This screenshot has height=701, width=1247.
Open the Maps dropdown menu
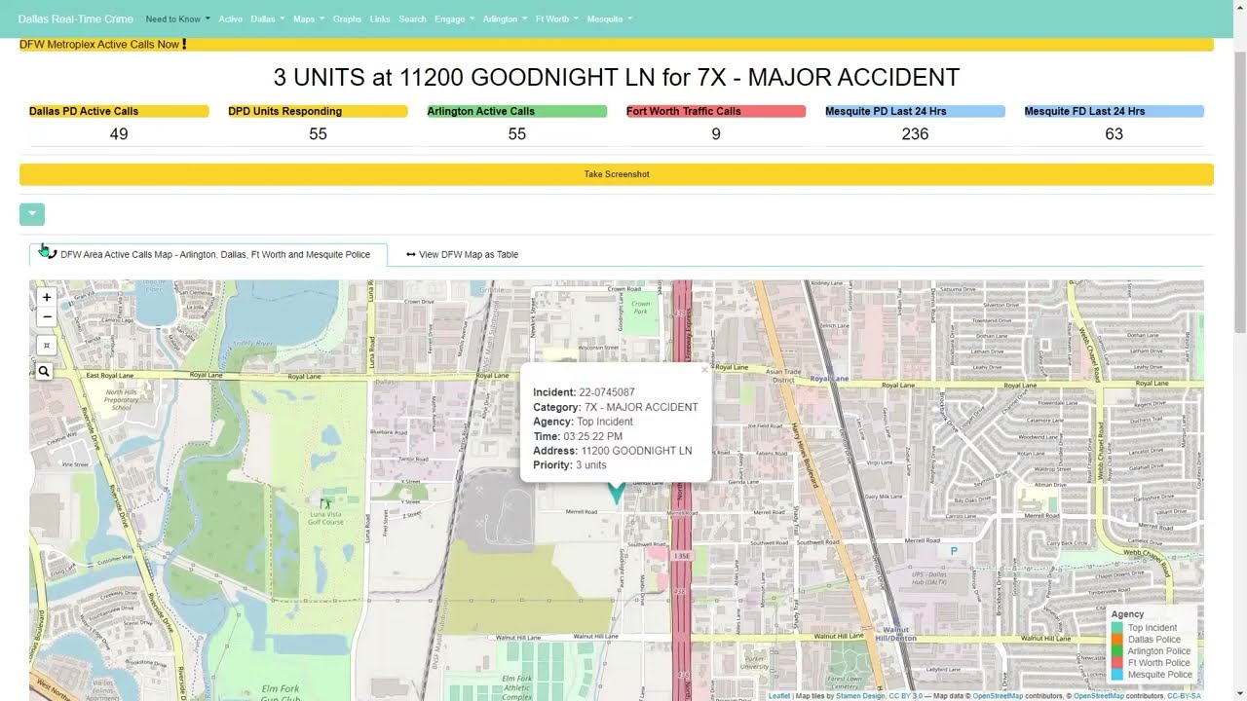pyautogui.click(x=309, y=18)
